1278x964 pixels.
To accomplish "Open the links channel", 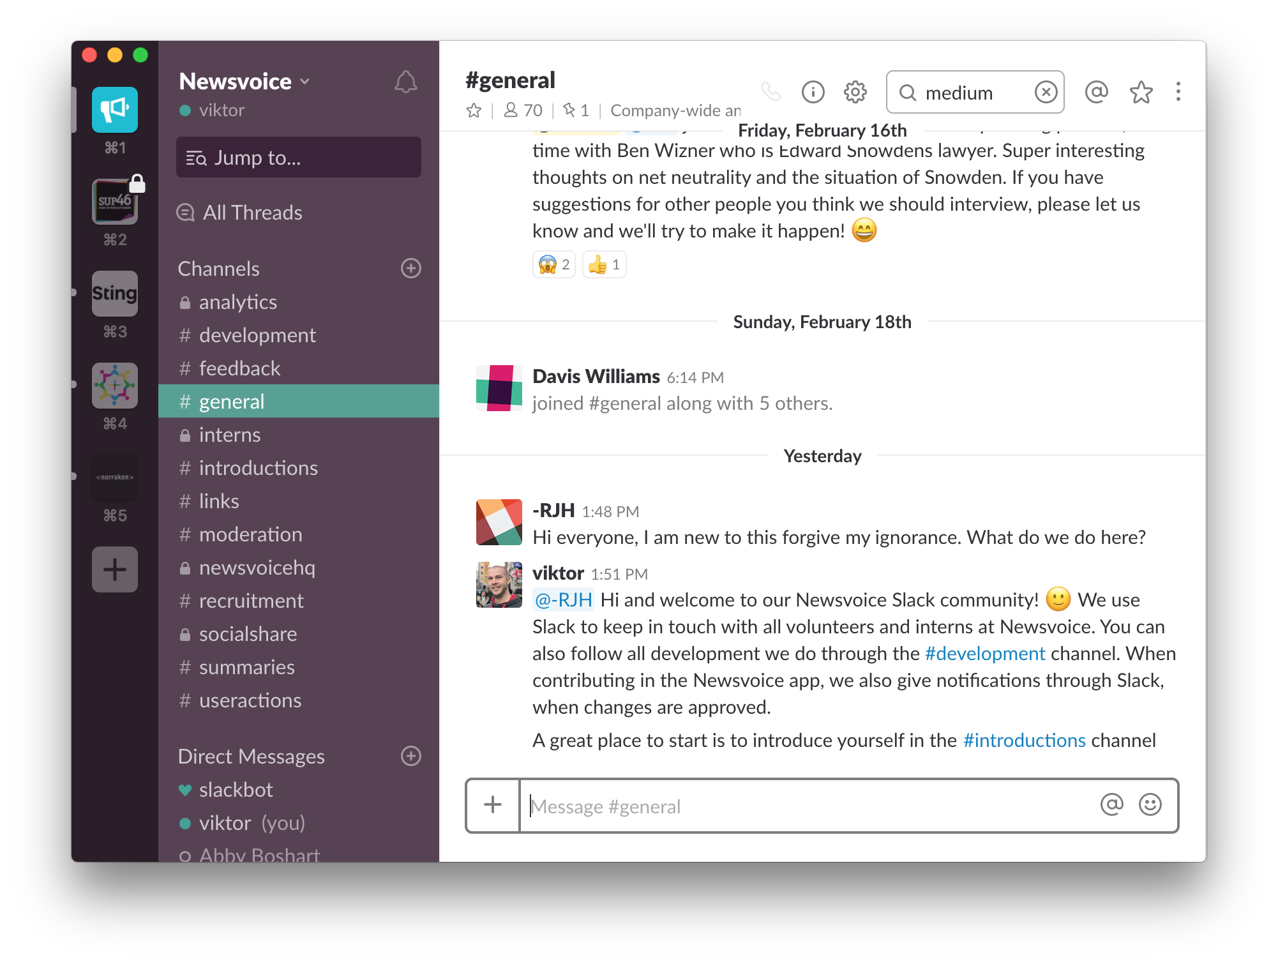I will [x=299, y=501].
